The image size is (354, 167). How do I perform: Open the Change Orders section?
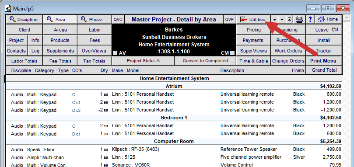pos(288,61)
